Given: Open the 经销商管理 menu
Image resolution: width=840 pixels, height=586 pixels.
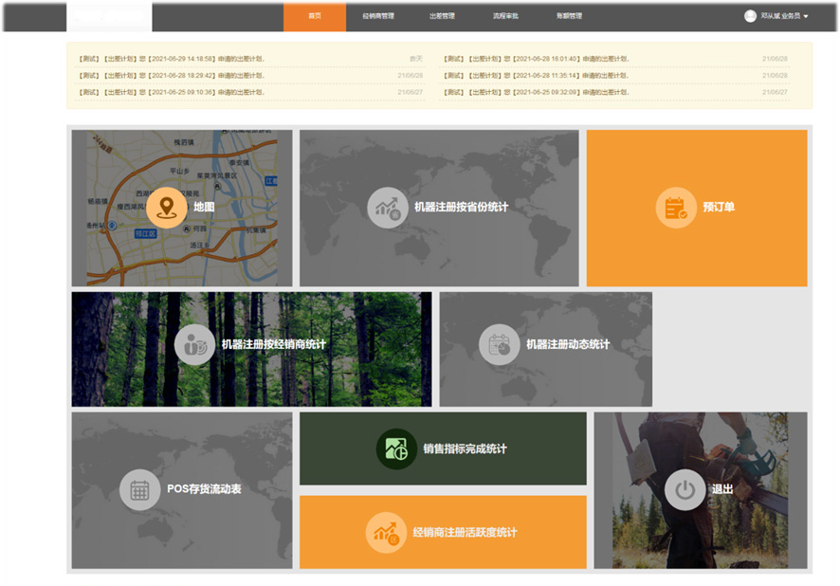Looking at the screenshot, I should (x=378, y=16).
